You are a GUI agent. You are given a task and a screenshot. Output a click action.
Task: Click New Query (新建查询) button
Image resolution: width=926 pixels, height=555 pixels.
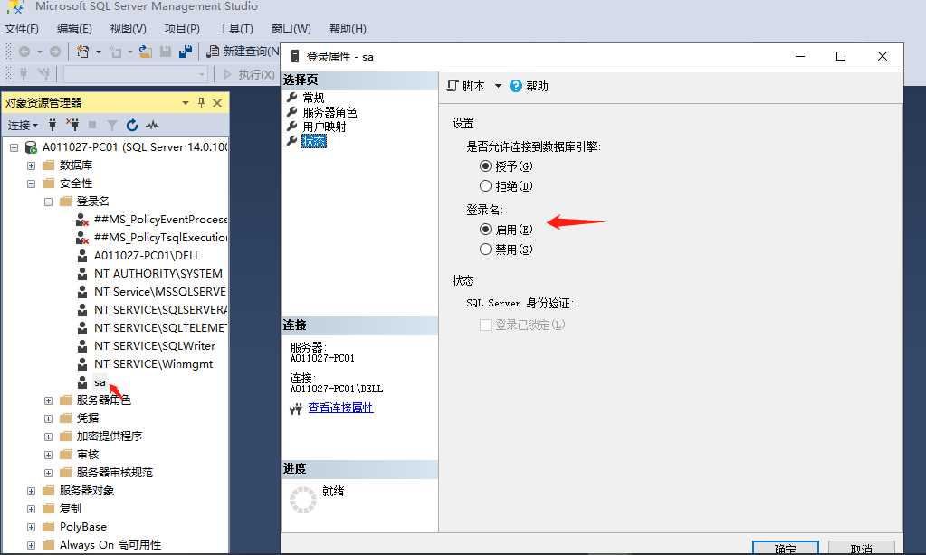[x=243, y=52]
